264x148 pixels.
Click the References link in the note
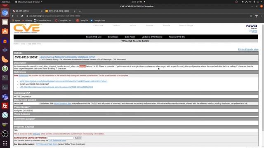24,76
